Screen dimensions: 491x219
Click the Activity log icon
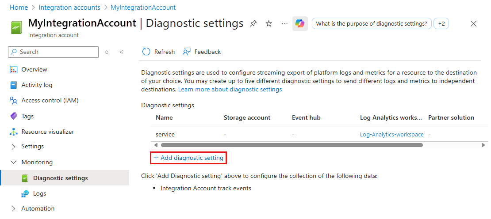click(x=13, y=85)
